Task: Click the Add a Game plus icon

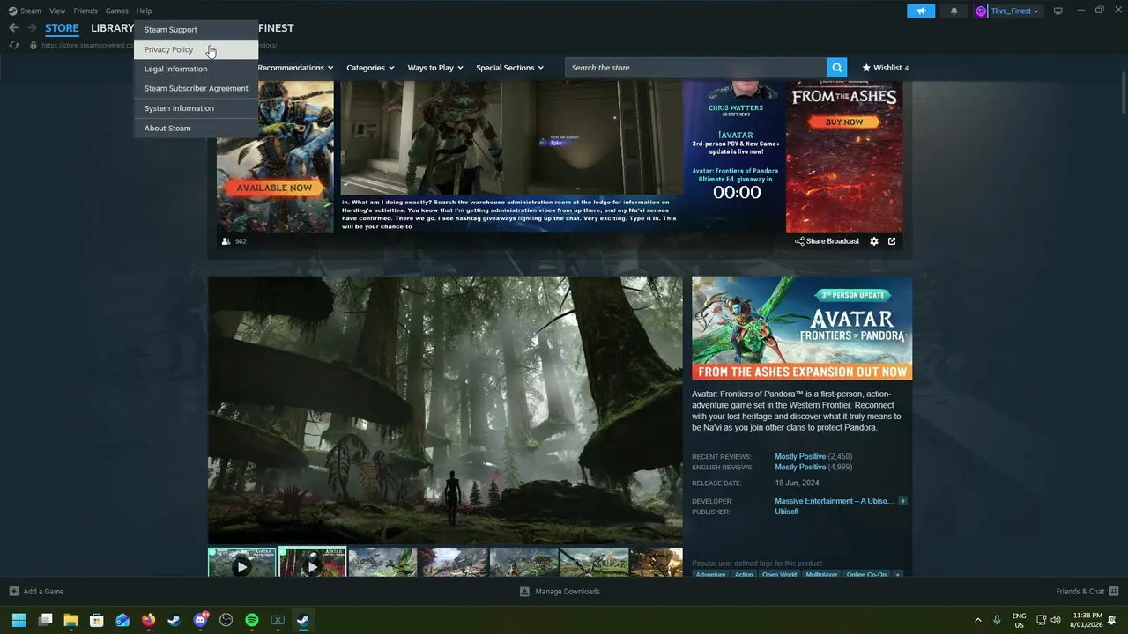Action: (x=13, y=591)
